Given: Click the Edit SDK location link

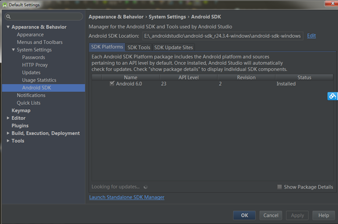Looking at the screenshot, I should click(311, 36).
